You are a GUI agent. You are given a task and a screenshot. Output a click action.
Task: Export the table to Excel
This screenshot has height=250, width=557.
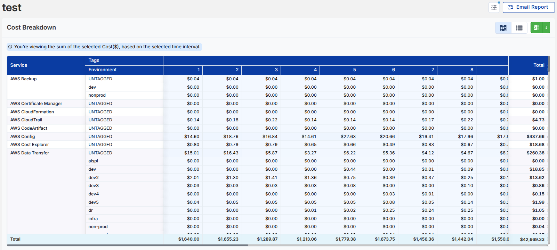[x=536, y=27]
